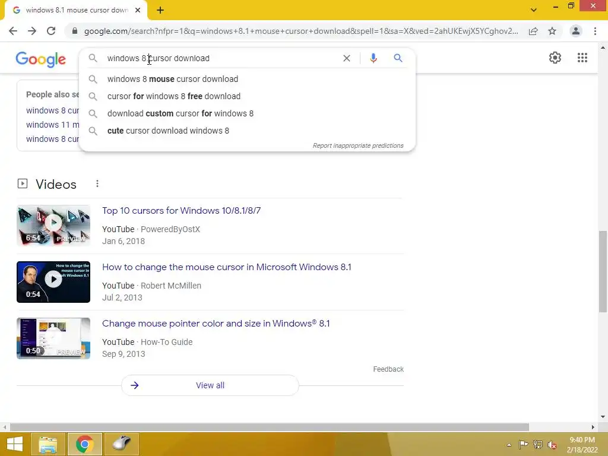Image resolution: width=608 pixels, height=456 pixels.
Task: Click the 'Jul 2, 2013' date text
Action: [x=122, y=298]
